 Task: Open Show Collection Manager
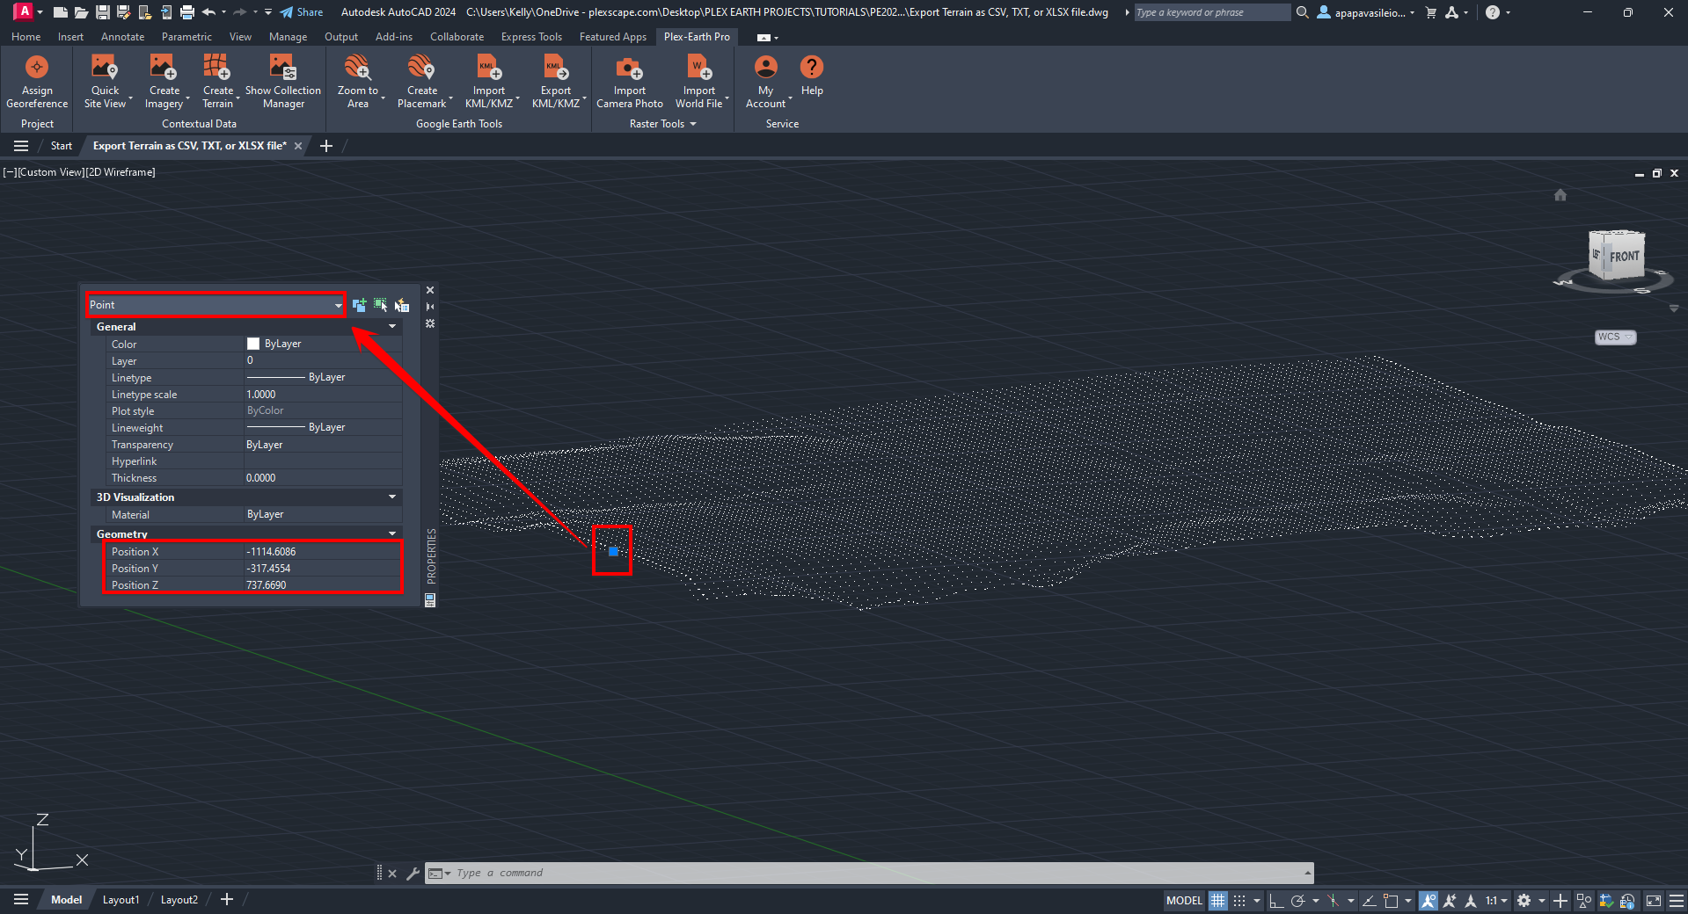(283, 82)
